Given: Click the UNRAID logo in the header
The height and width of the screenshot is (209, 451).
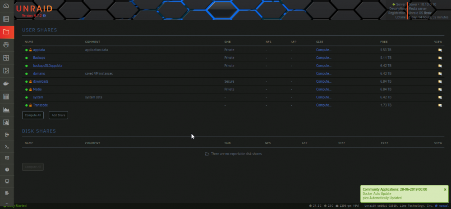Looking at the screenshot, I should [34, 9].
